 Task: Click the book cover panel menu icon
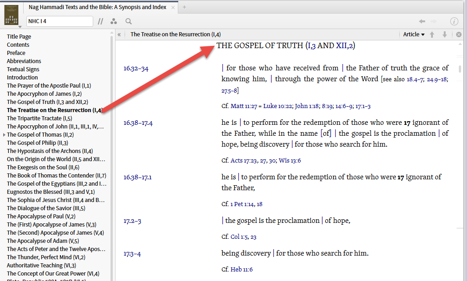point(11,15)
